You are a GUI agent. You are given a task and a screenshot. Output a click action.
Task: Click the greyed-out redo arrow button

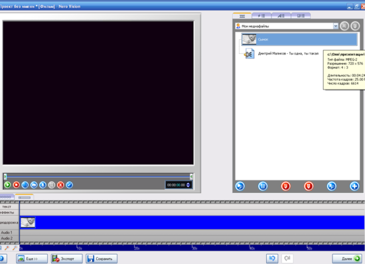tap(287, 259)
